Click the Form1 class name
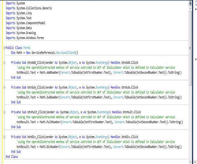The width and height of the screenshot is (197, 164). pyautogui.click(x=27, y=48)
